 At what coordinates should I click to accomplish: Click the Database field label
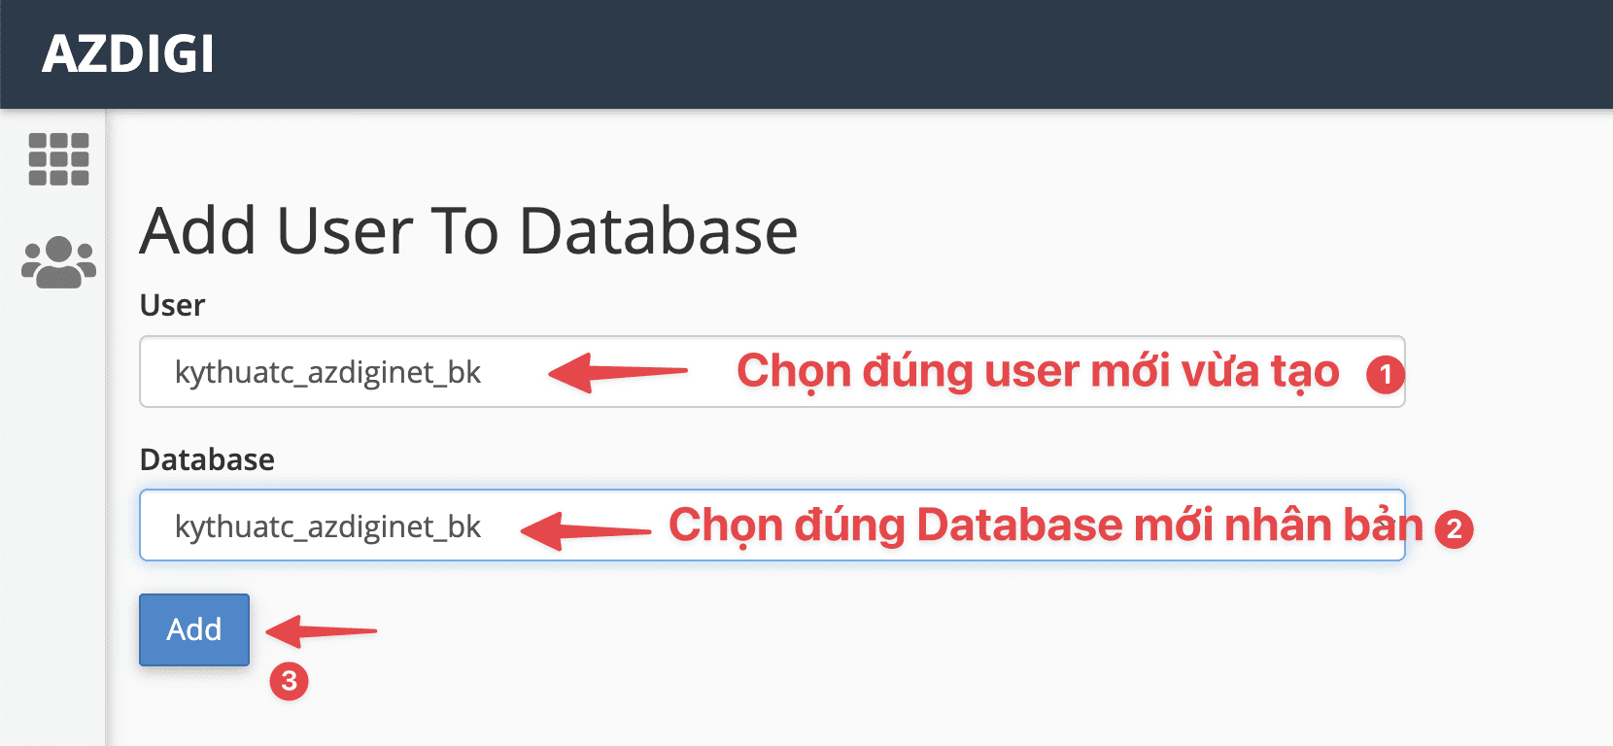207,458
